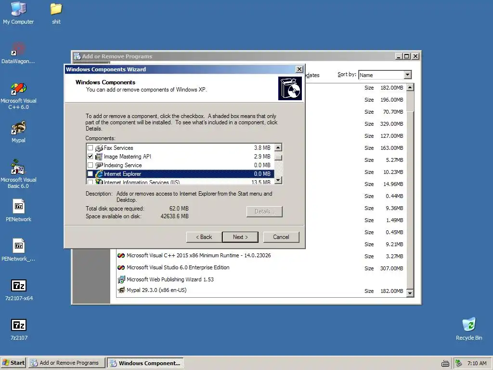Image resolution: width=493 pixels, height=370 pixels.
Task: Cancel the Windows Components Wizard
Action: coord(281,237)
